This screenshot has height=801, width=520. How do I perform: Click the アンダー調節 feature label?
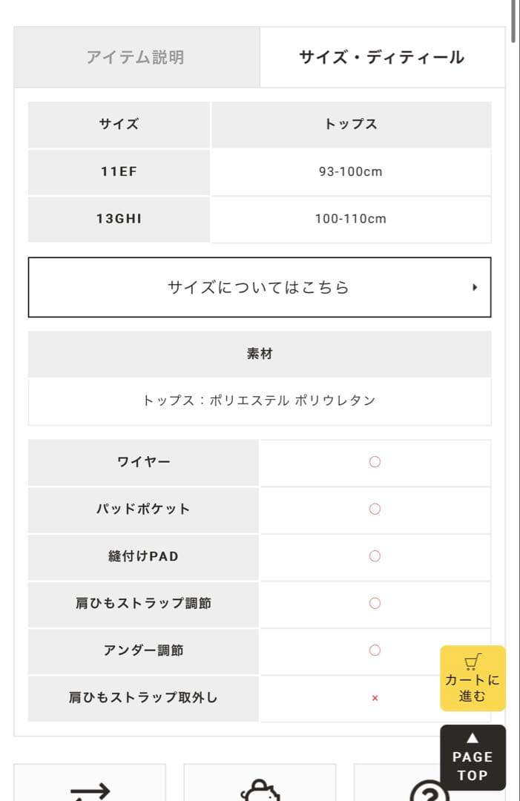point(143,650)
